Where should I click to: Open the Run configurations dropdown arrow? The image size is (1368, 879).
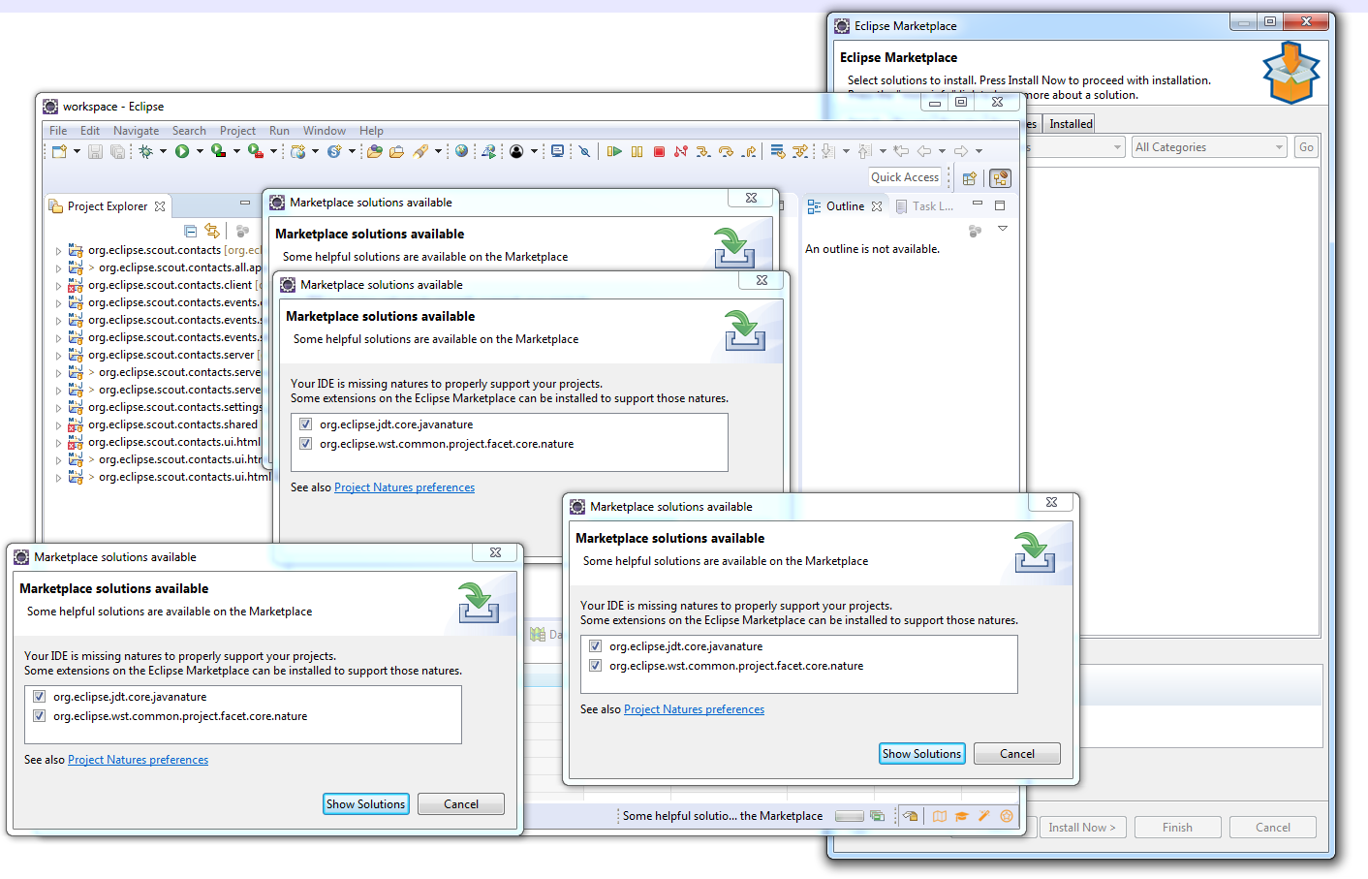[x=200, y=151]
